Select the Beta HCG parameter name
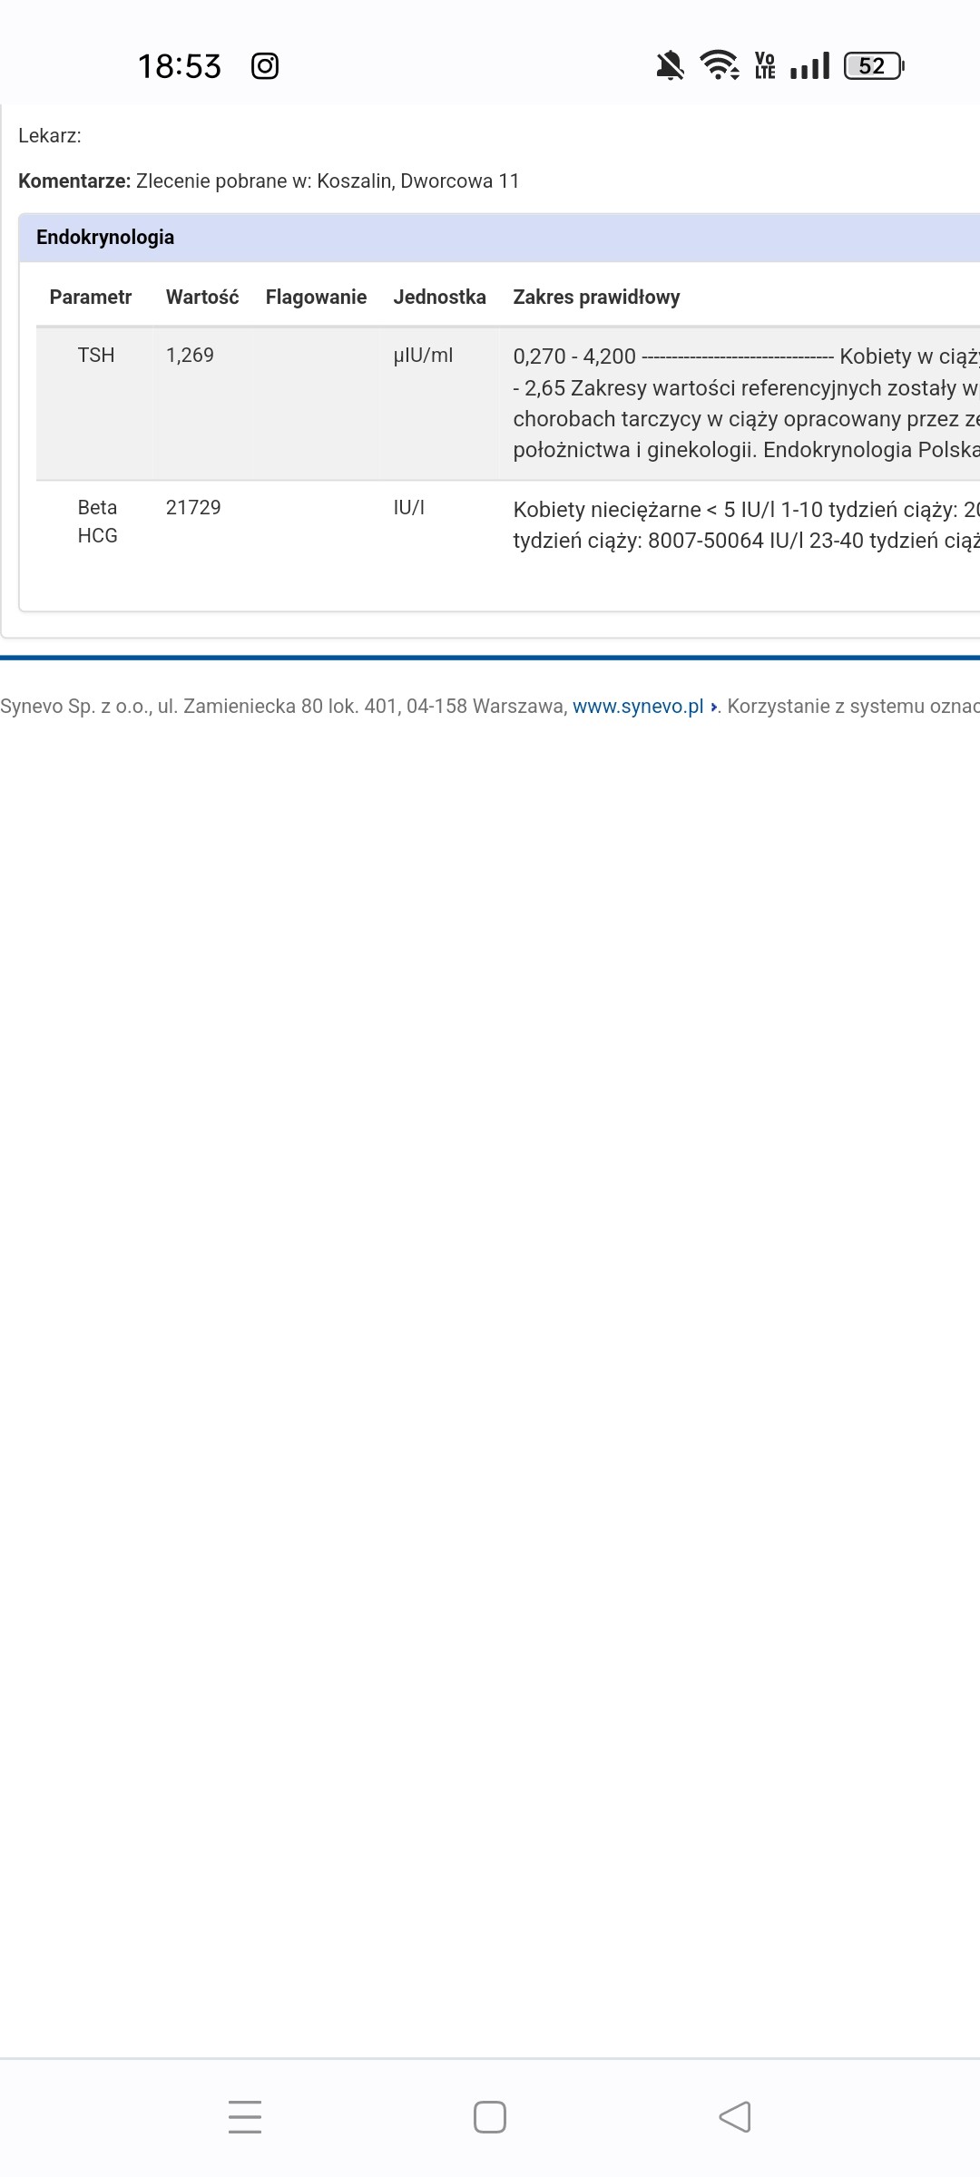Viewport: 980px width, 2177px height. [x=97, y=522]
